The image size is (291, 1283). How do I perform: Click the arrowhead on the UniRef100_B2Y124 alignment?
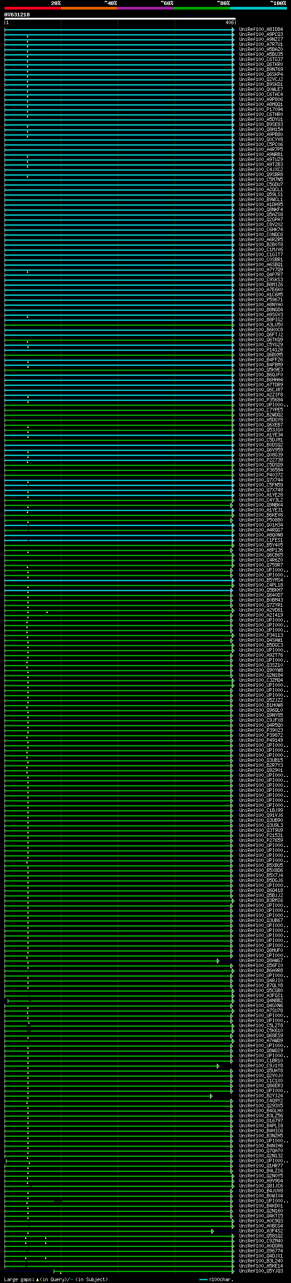pyautogui.click(x=211, y=1096)
